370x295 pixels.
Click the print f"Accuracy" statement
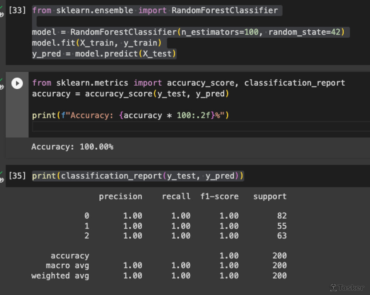[130, 116]
